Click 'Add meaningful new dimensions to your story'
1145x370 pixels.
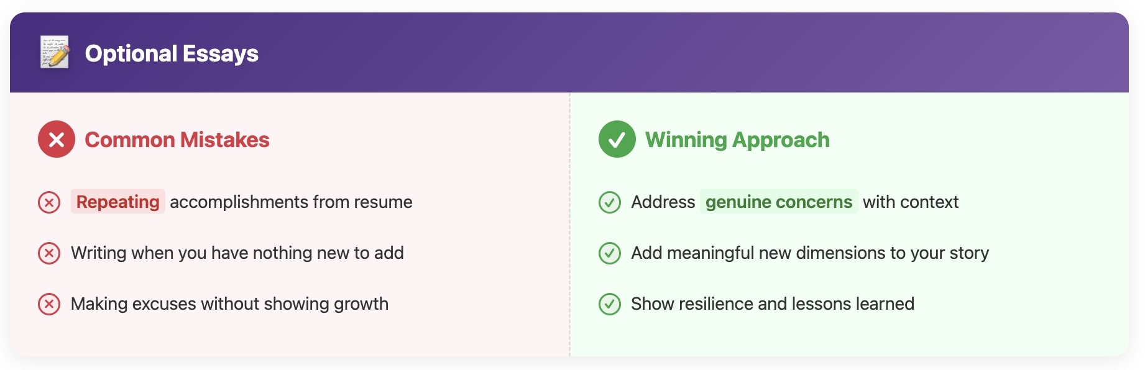pyautogui.click(x=810, y=253)
